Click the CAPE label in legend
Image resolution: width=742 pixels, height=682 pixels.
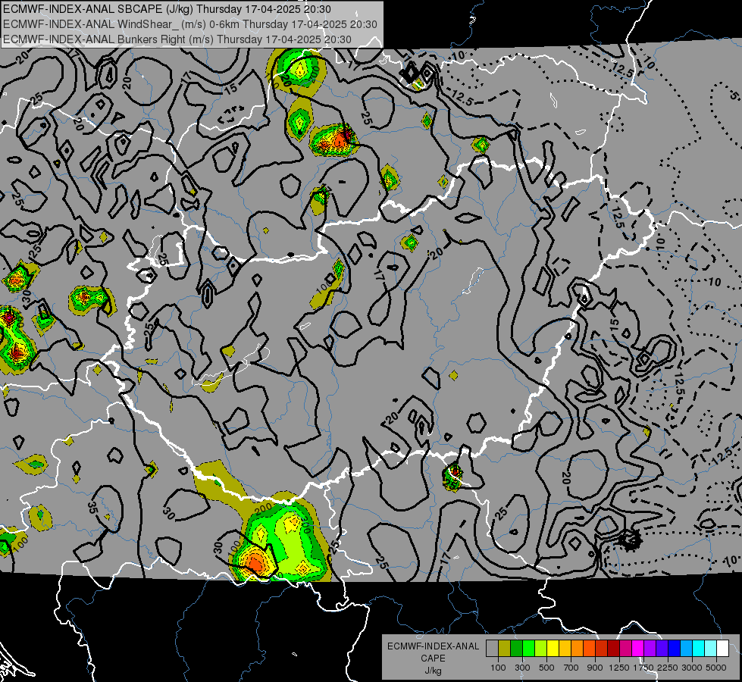(x=433, y=658)
